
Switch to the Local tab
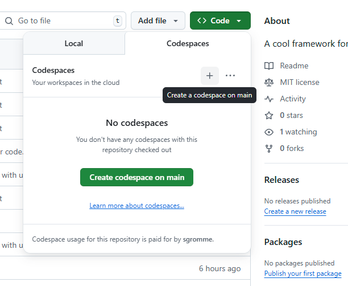[x=74, y=43]
